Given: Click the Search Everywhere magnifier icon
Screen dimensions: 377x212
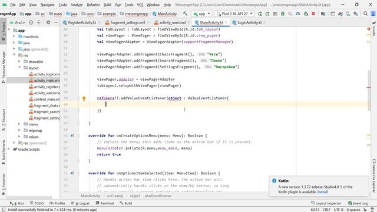Looking at the screenshot, I should [x=365, y=14].
